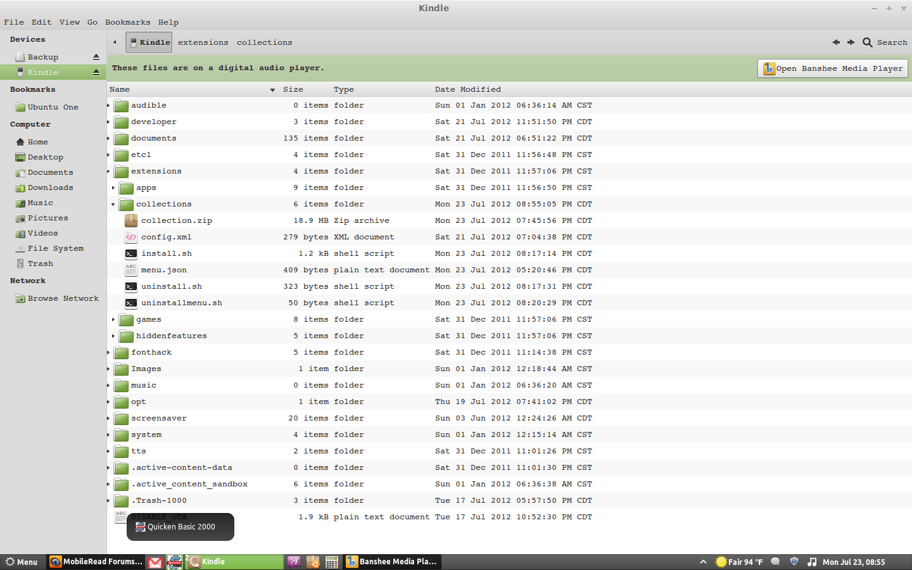Expand the documents folder
This screenshot has height=570, width=912.
[x=109, y=138]
